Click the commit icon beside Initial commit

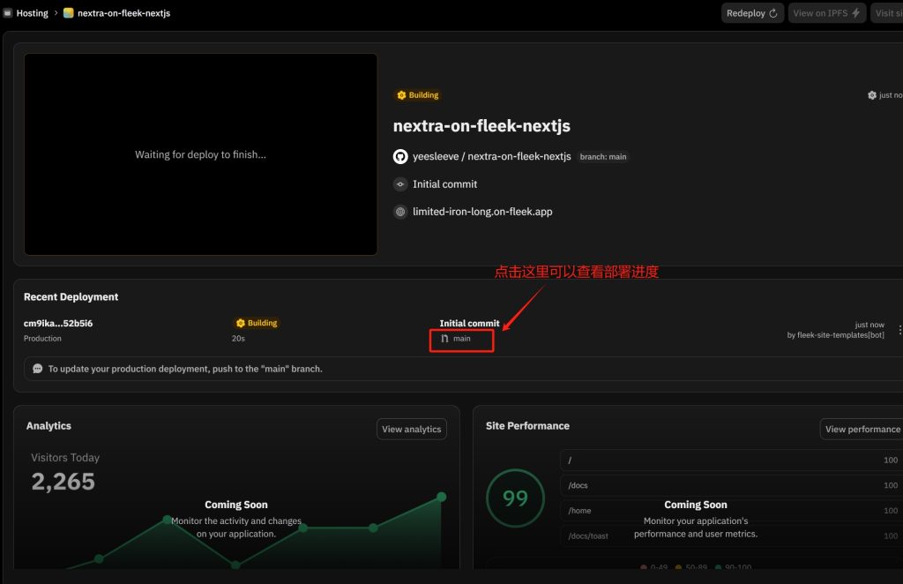(400, 184)
